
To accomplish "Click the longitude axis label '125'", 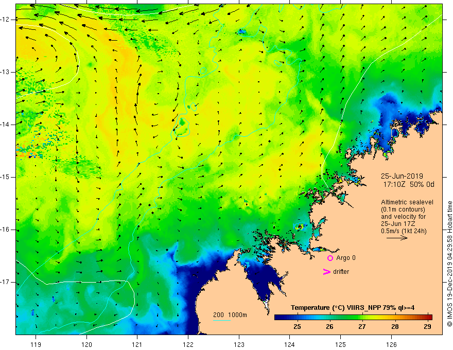I will point(341,344).
